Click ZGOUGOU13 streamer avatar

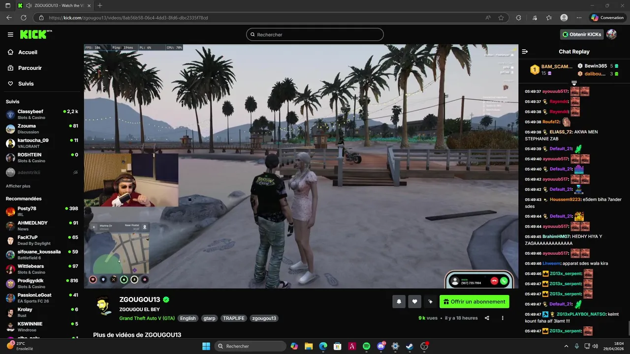click(103, 306)
